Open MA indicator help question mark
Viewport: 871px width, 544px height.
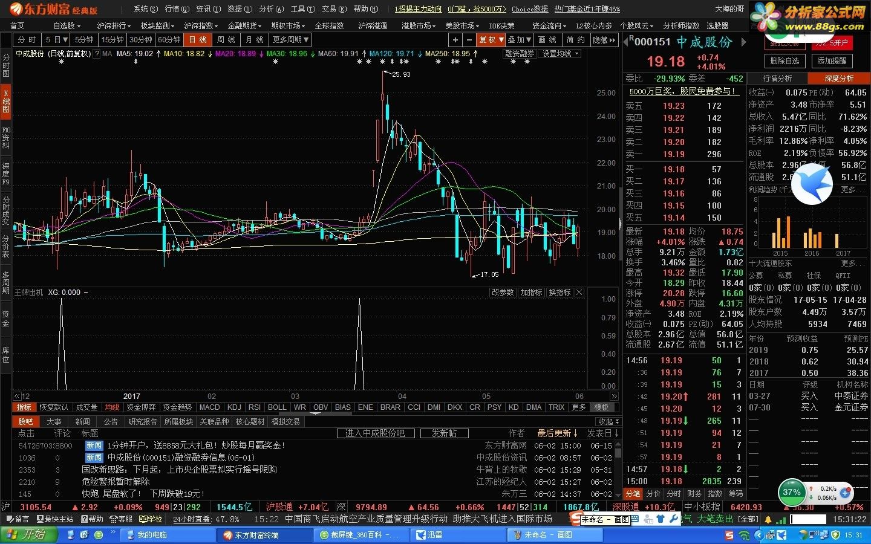coord(96,54)
